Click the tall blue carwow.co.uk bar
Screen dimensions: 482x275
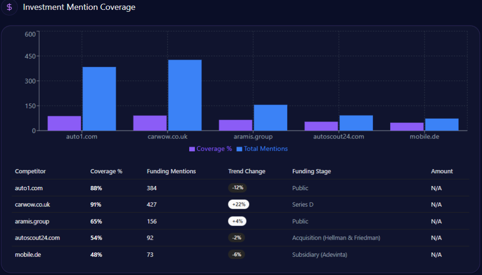coord(185,95)
